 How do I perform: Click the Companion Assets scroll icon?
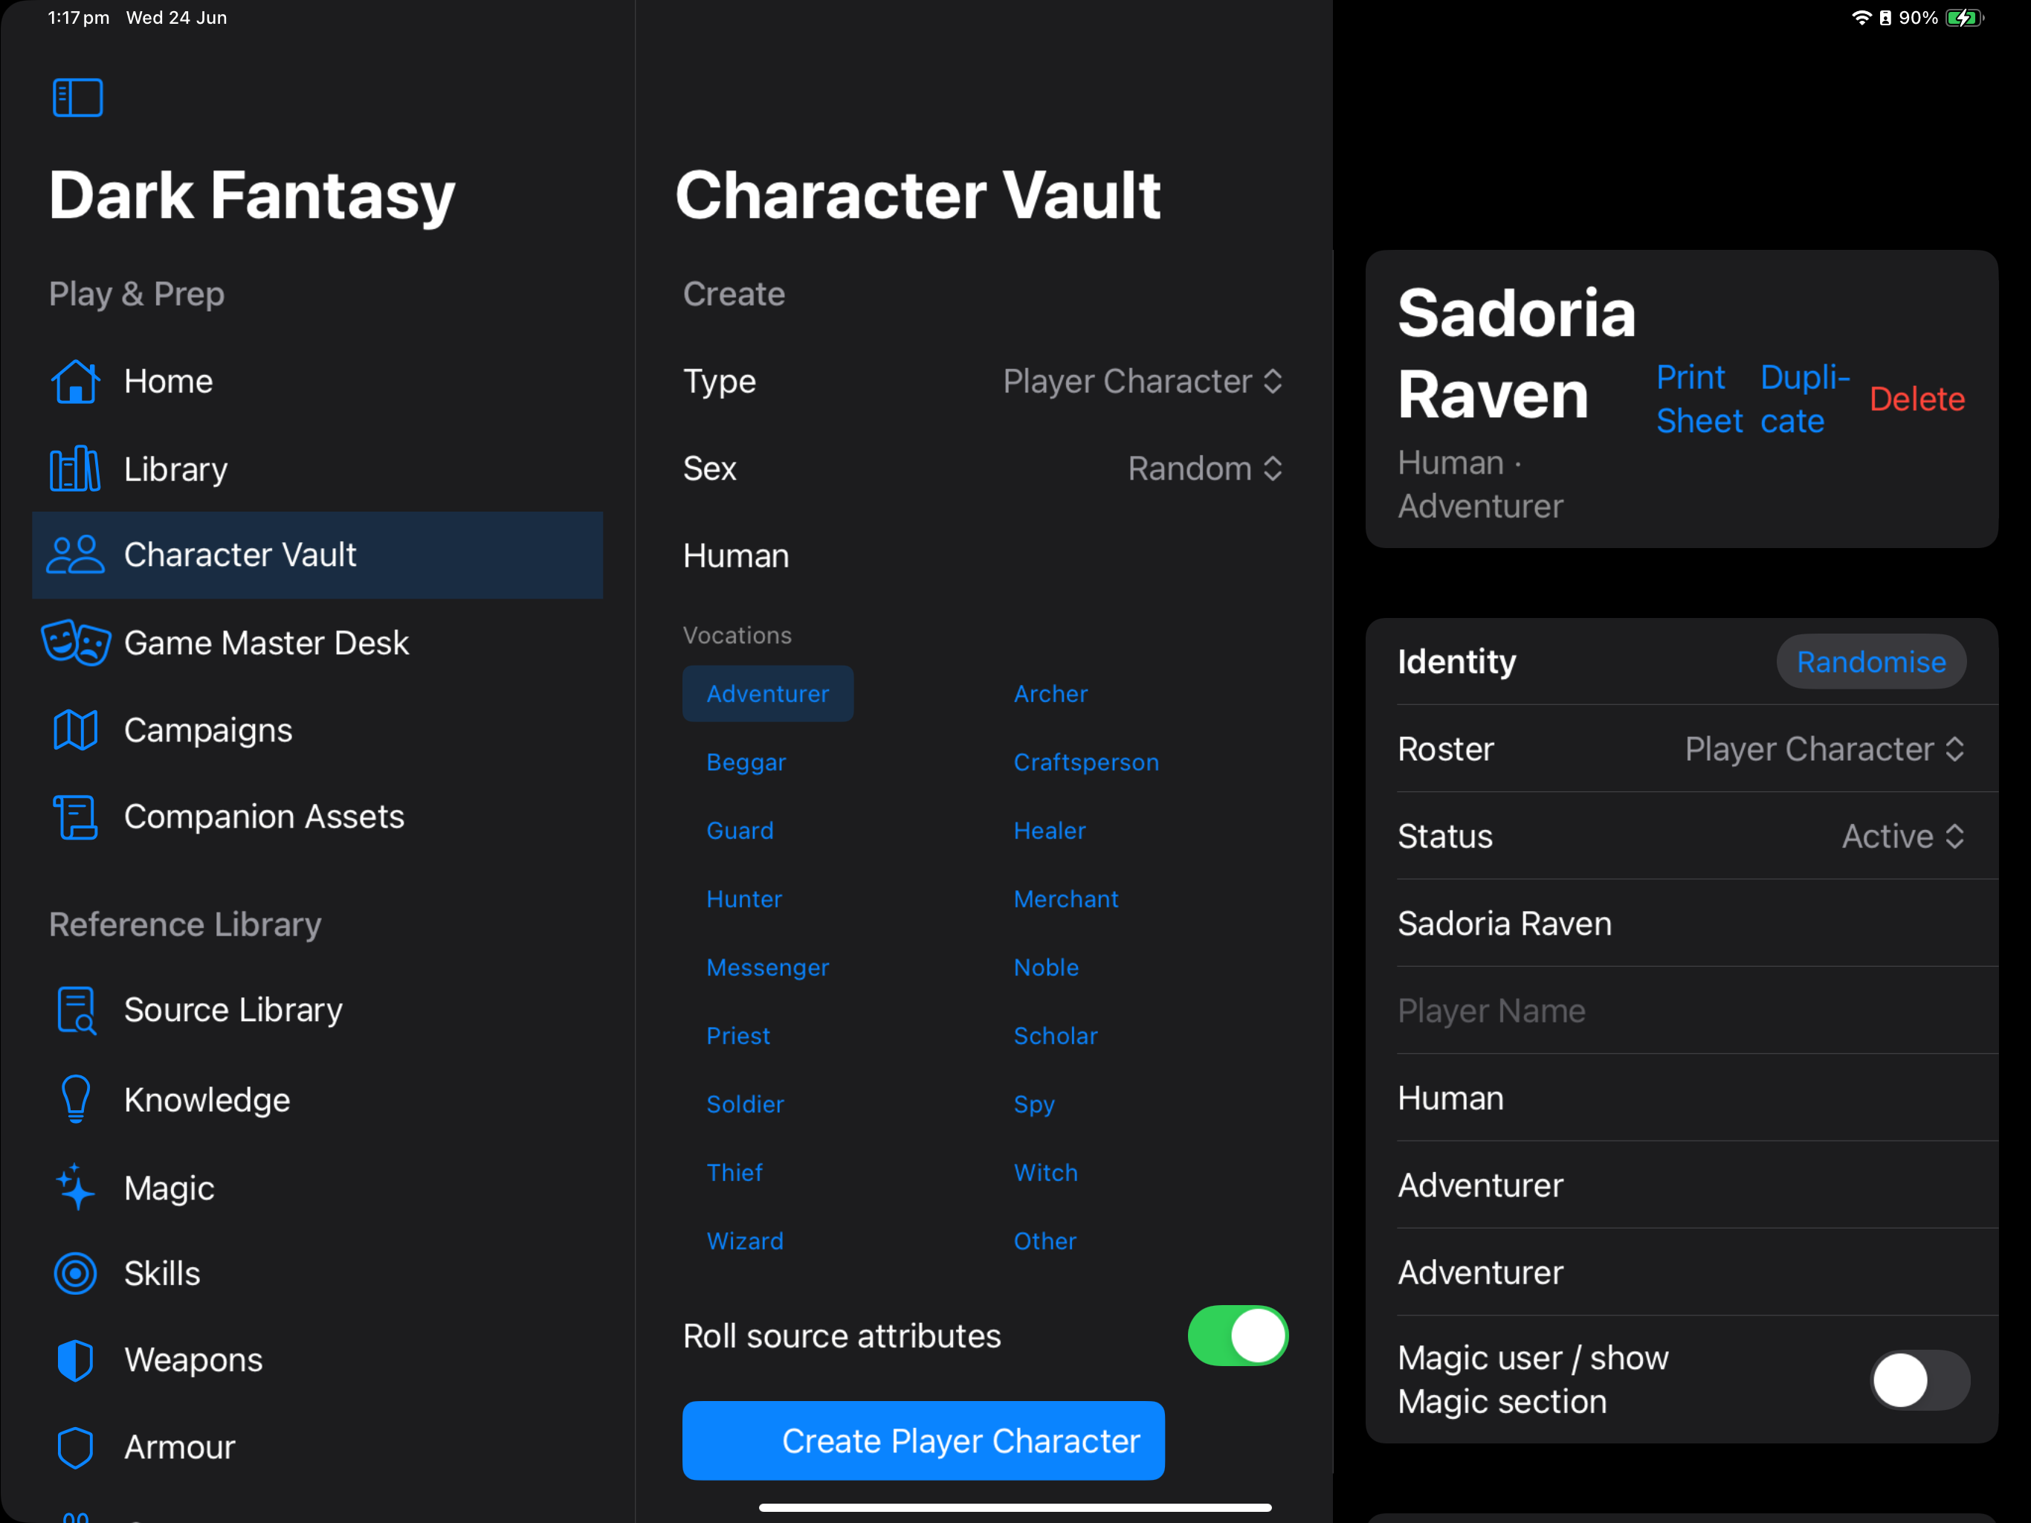(75, 817)
